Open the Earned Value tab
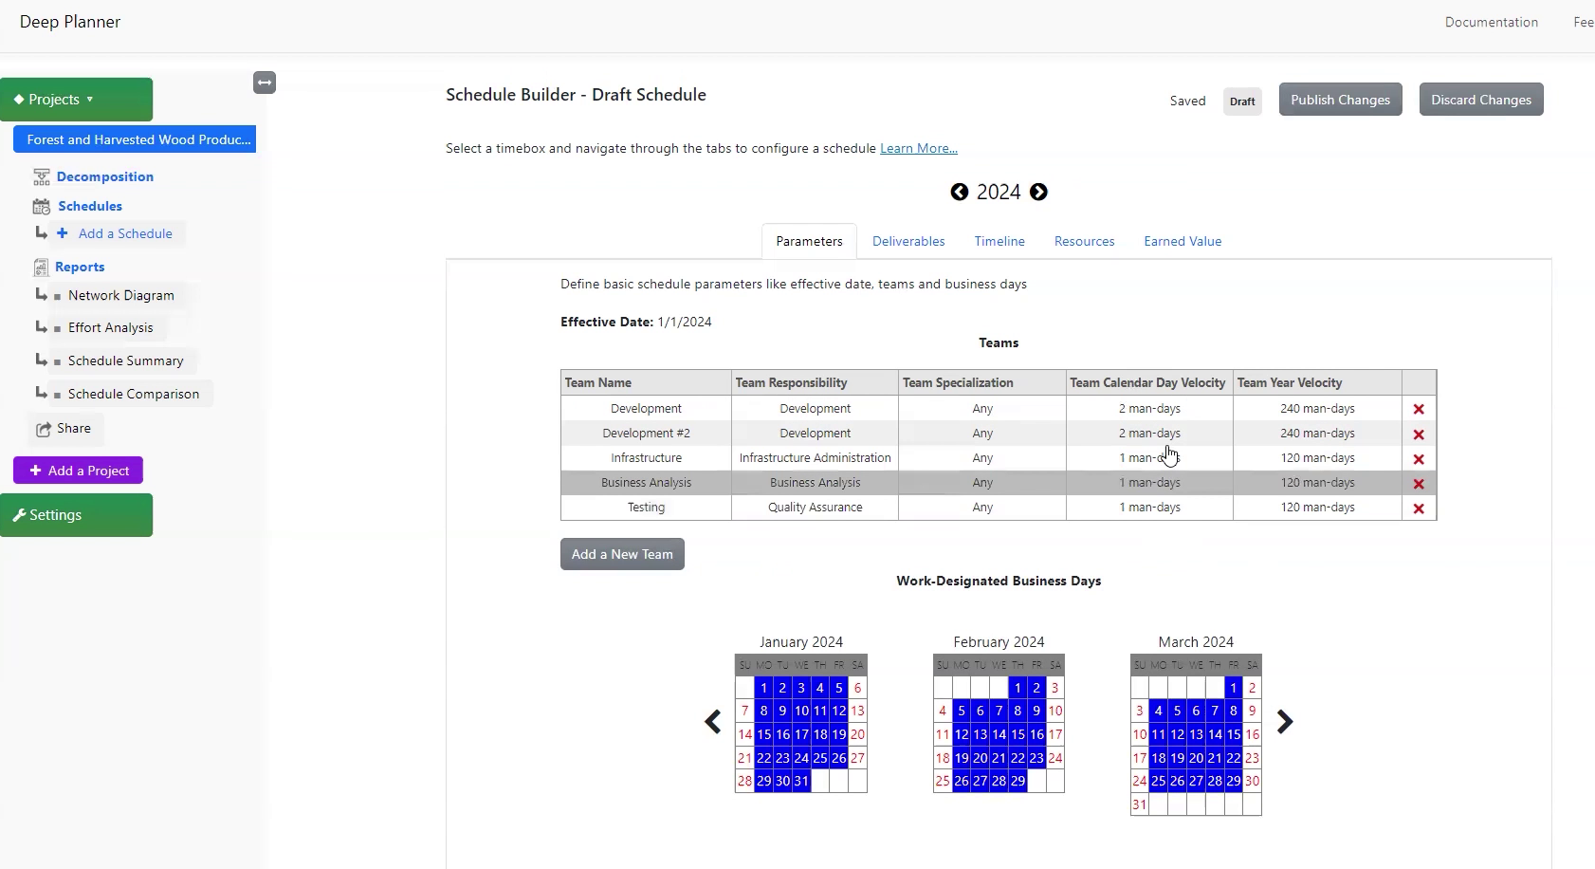This screenshot has width=1595, height=869. (x=1182, y=241)
